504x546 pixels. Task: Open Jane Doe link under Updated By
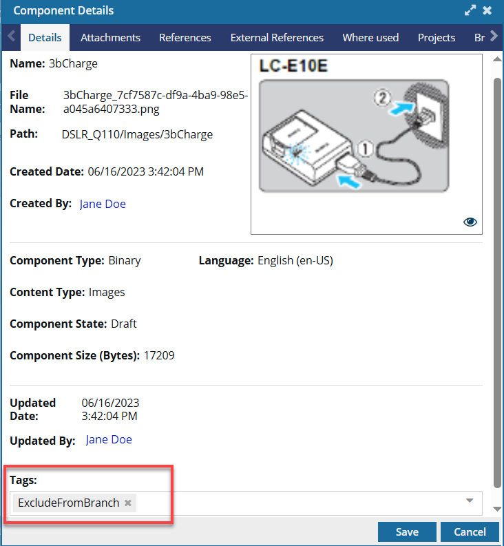[x=109, y=439]
